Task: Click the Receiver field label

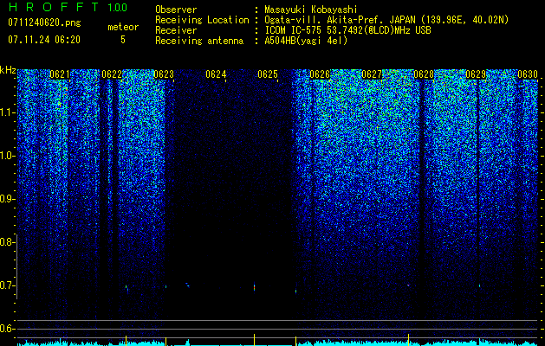Action: click(x=176, y=30)
